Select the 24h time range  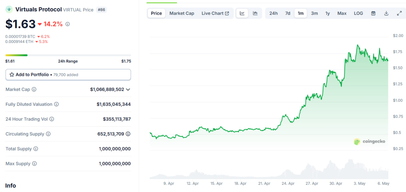273,13
